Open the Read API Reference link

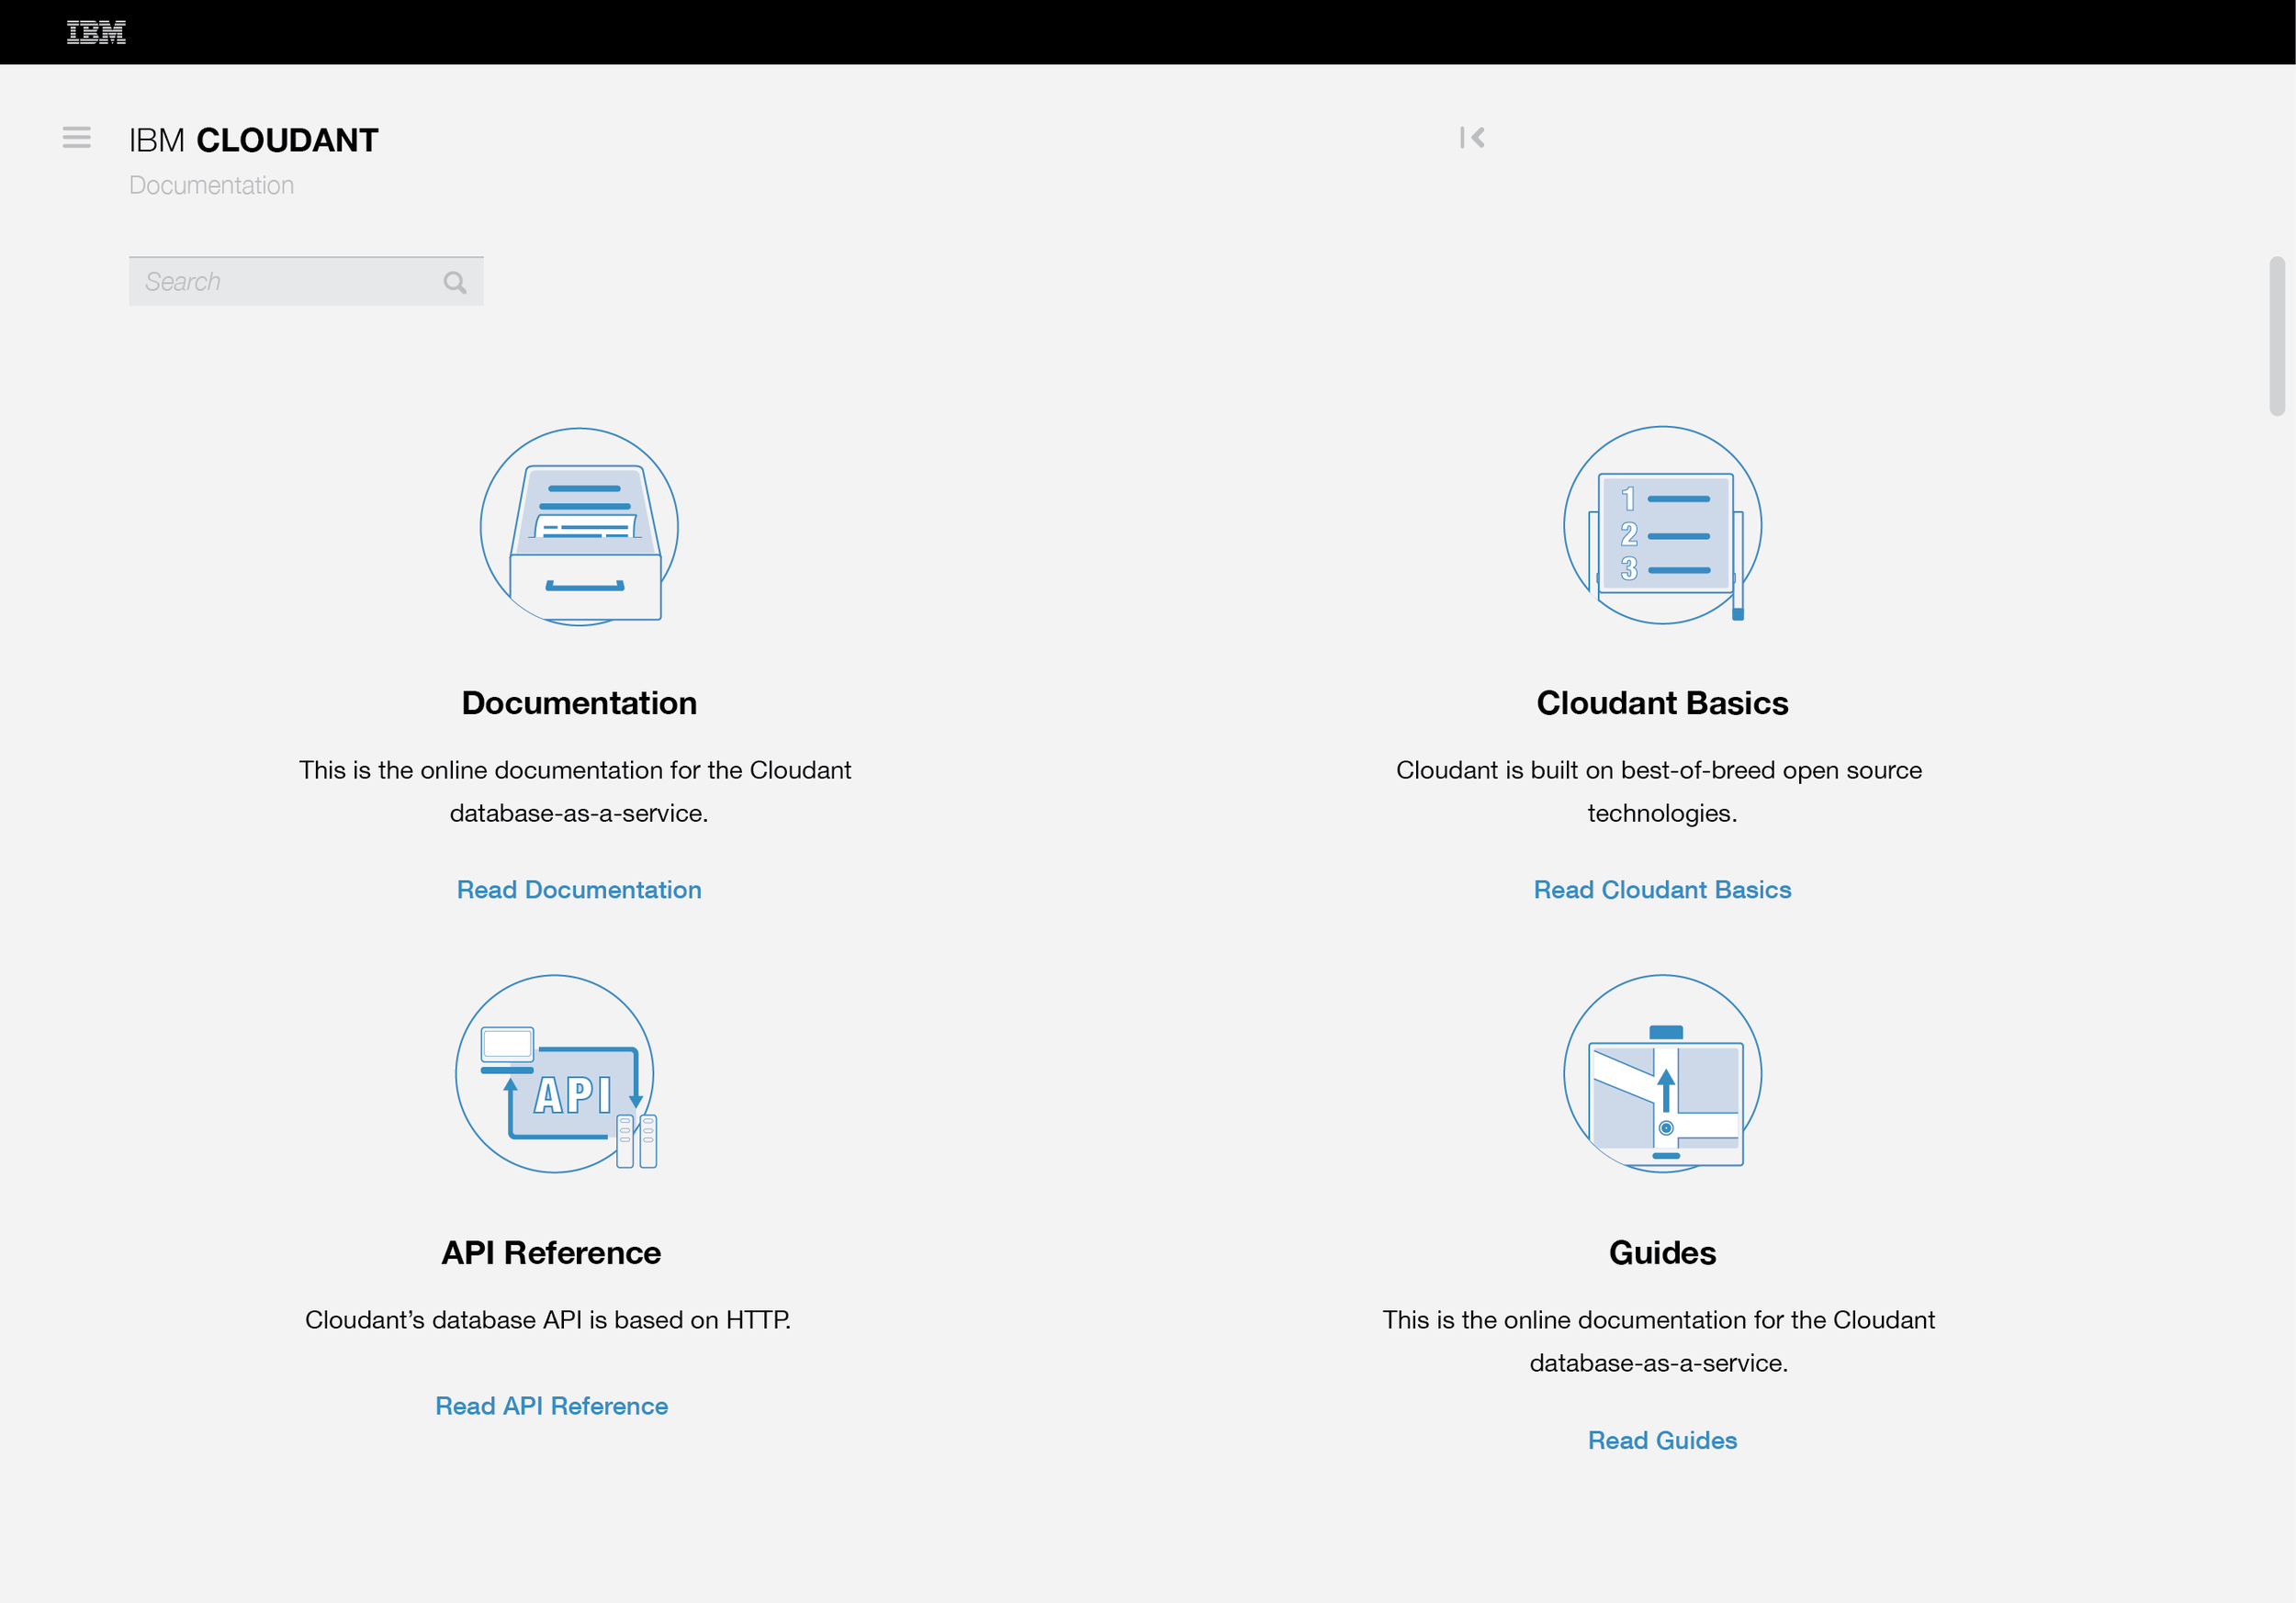point(551,1407)
